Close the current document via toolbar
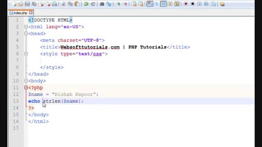The height and width of the screenshot is (147, 262). (x=41, y=4)
